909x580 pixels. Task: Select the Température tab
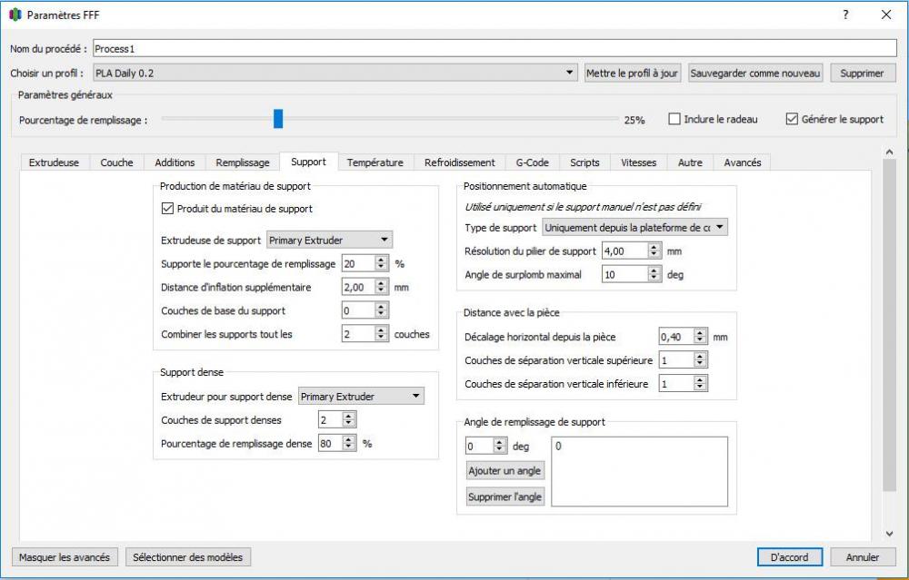375,162
